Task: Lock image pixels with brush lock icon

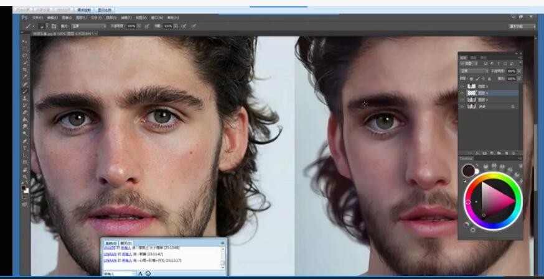Action: click(477, 79)
